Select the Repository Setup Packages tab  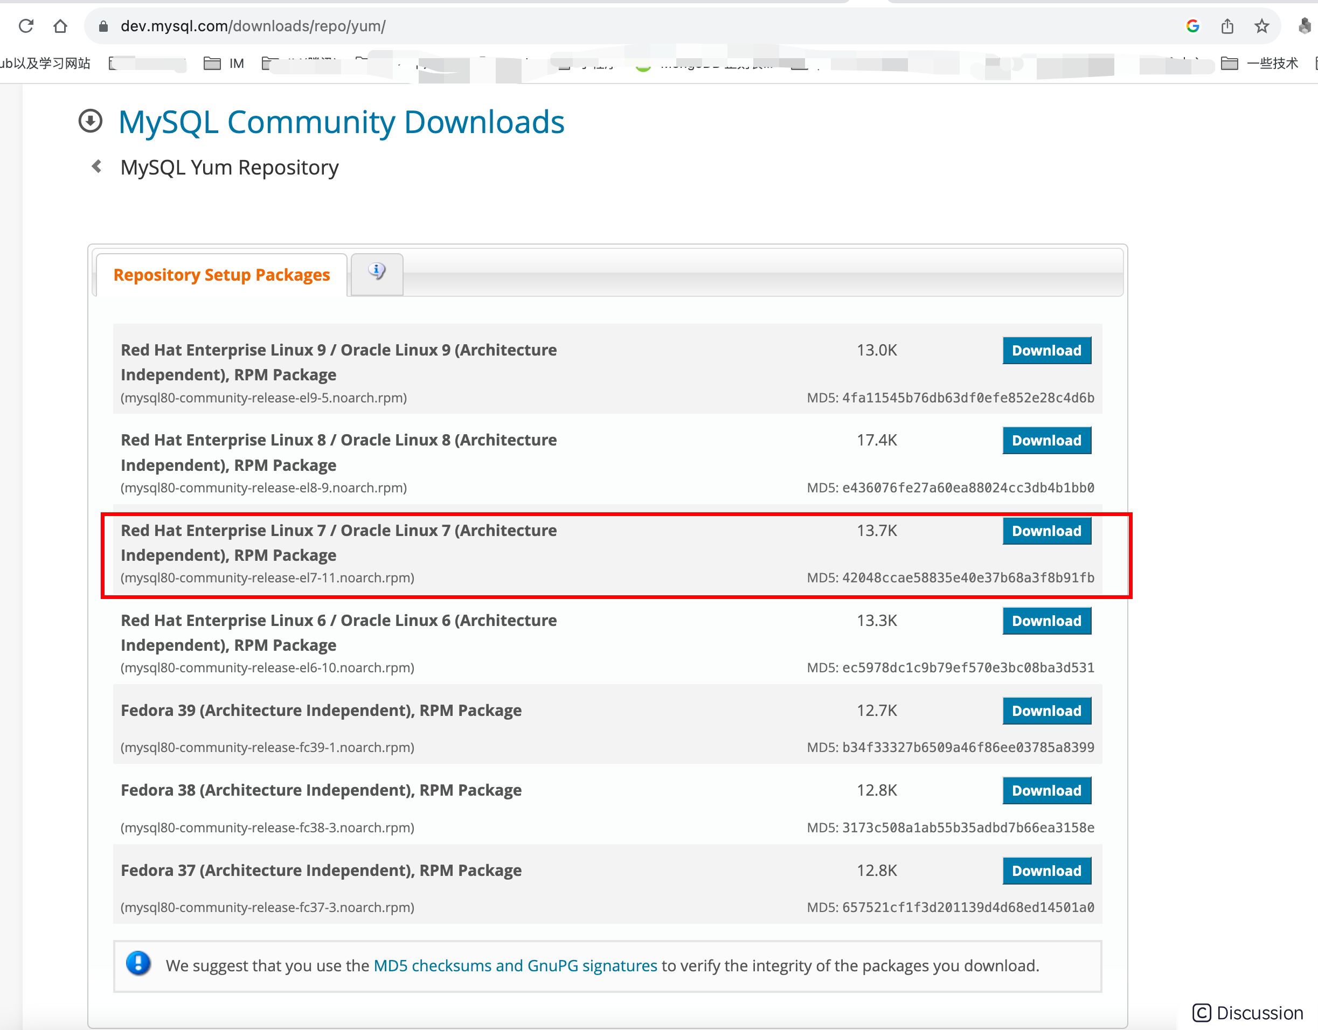point(221,275)
